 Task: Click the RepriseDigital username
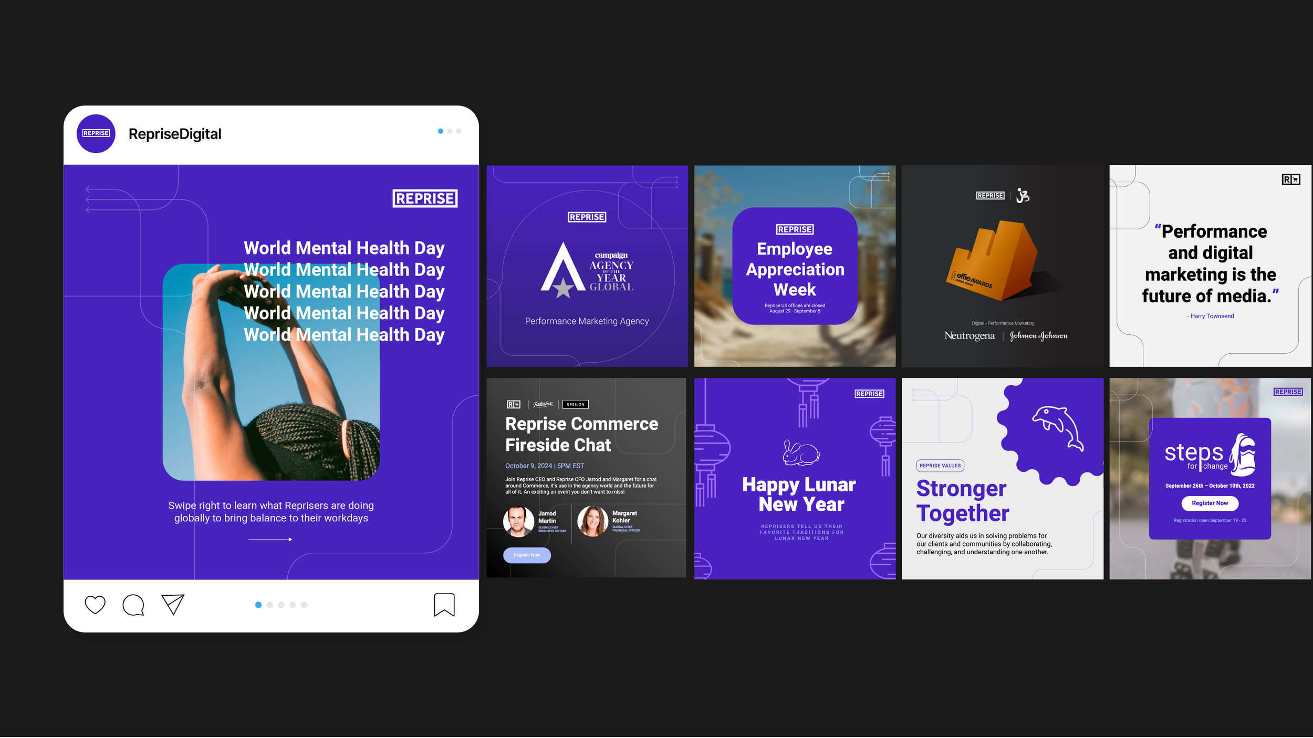pos(175,134)
